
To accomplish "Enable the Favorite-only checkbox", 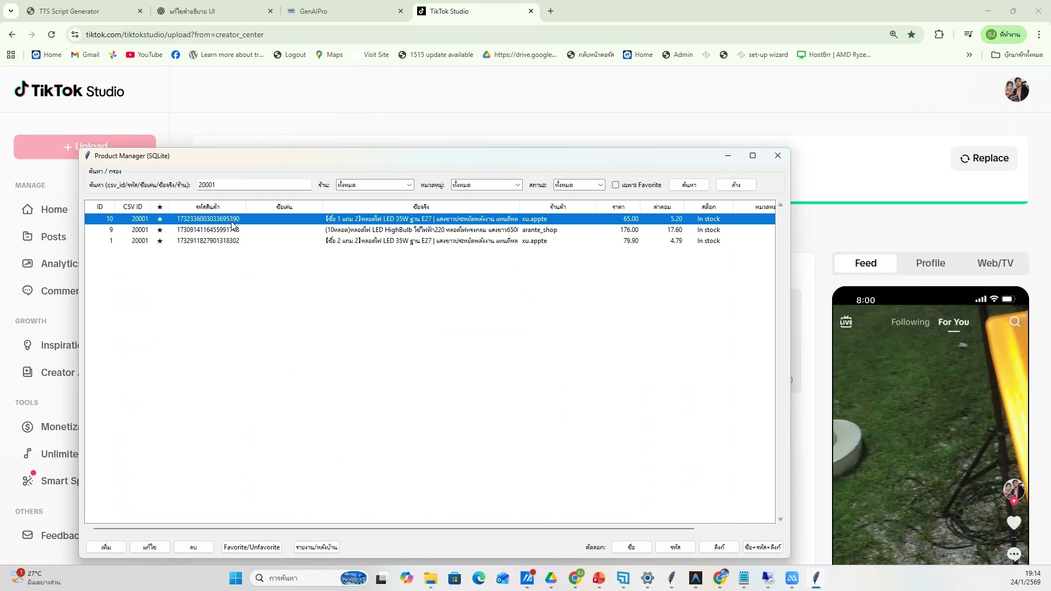I will pos(615,185).
